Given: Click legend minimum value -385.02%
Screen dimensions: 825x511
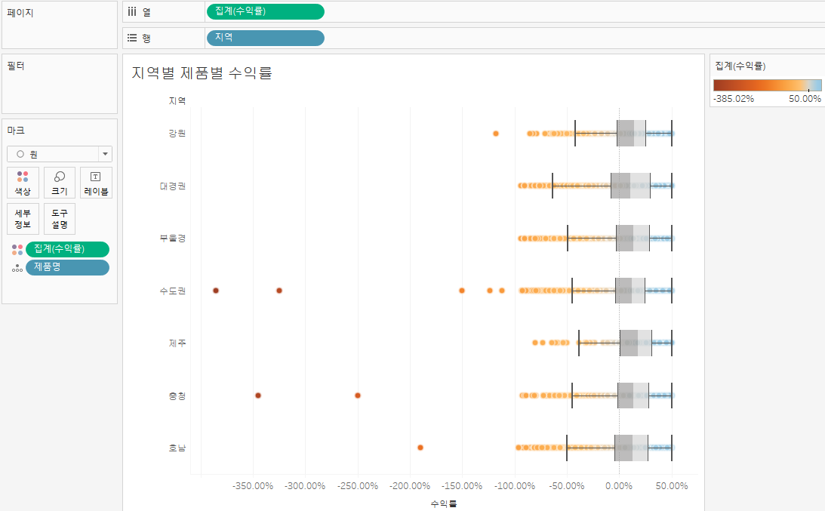Looking at the screenshot, I should click(x=734, y=99).
